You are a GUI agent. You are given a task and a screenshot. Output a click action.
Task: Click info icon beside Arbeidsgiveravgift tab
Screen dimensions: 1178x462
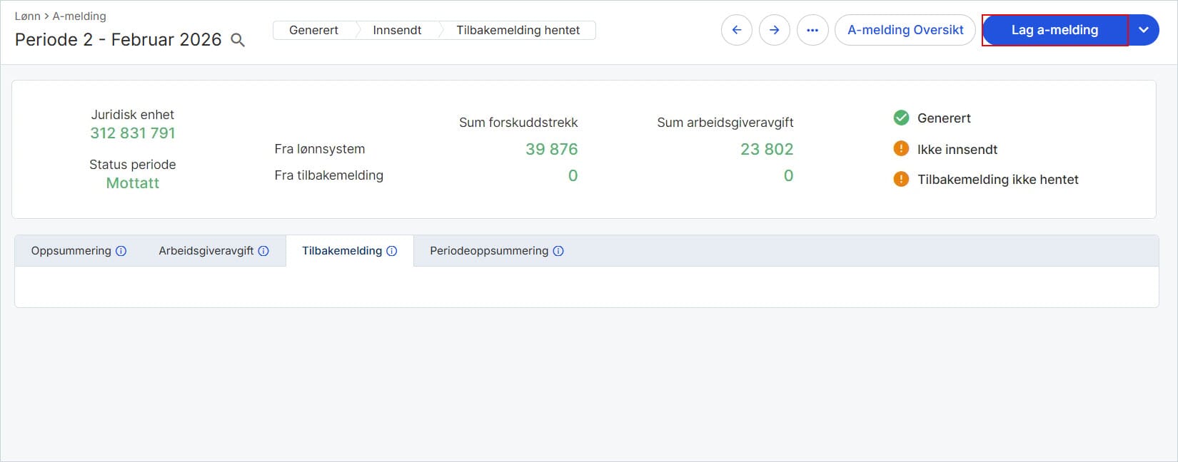263,251
